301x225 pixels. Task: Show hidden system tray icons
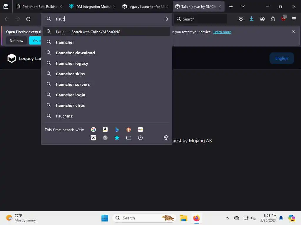(227, 218)
